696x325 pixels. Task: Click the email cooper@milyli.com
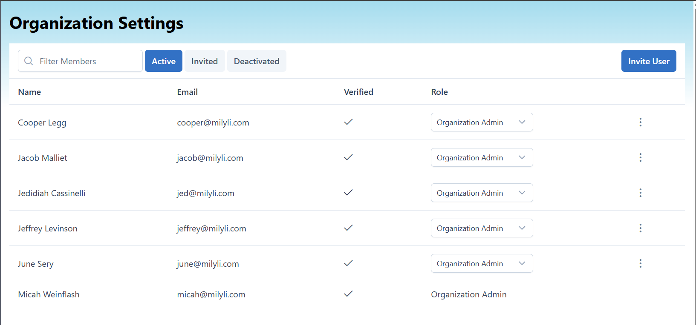coord(213,123)
